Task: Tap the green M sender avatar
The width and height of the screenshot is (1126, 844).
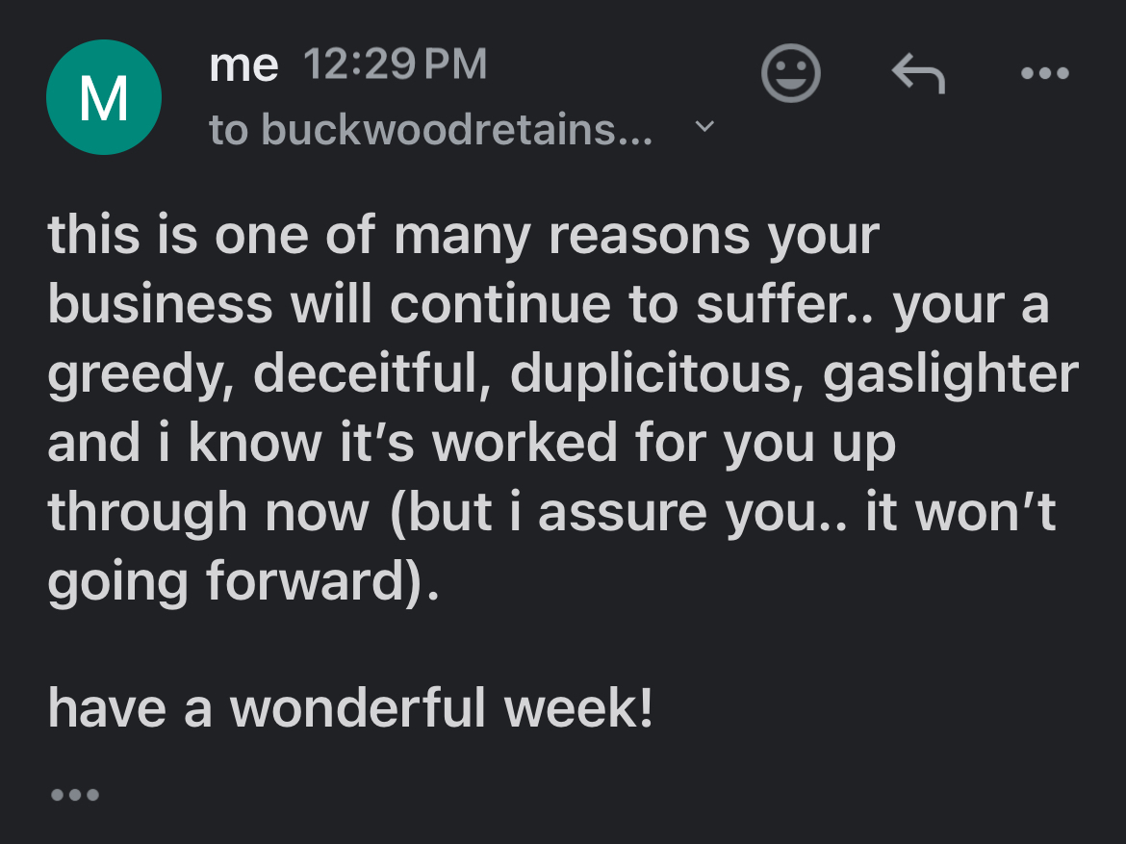Action: (x=104, y=97)
